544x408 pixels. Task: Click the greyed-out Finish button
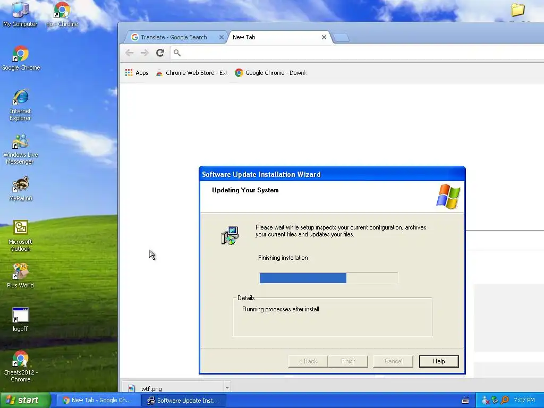348,361
